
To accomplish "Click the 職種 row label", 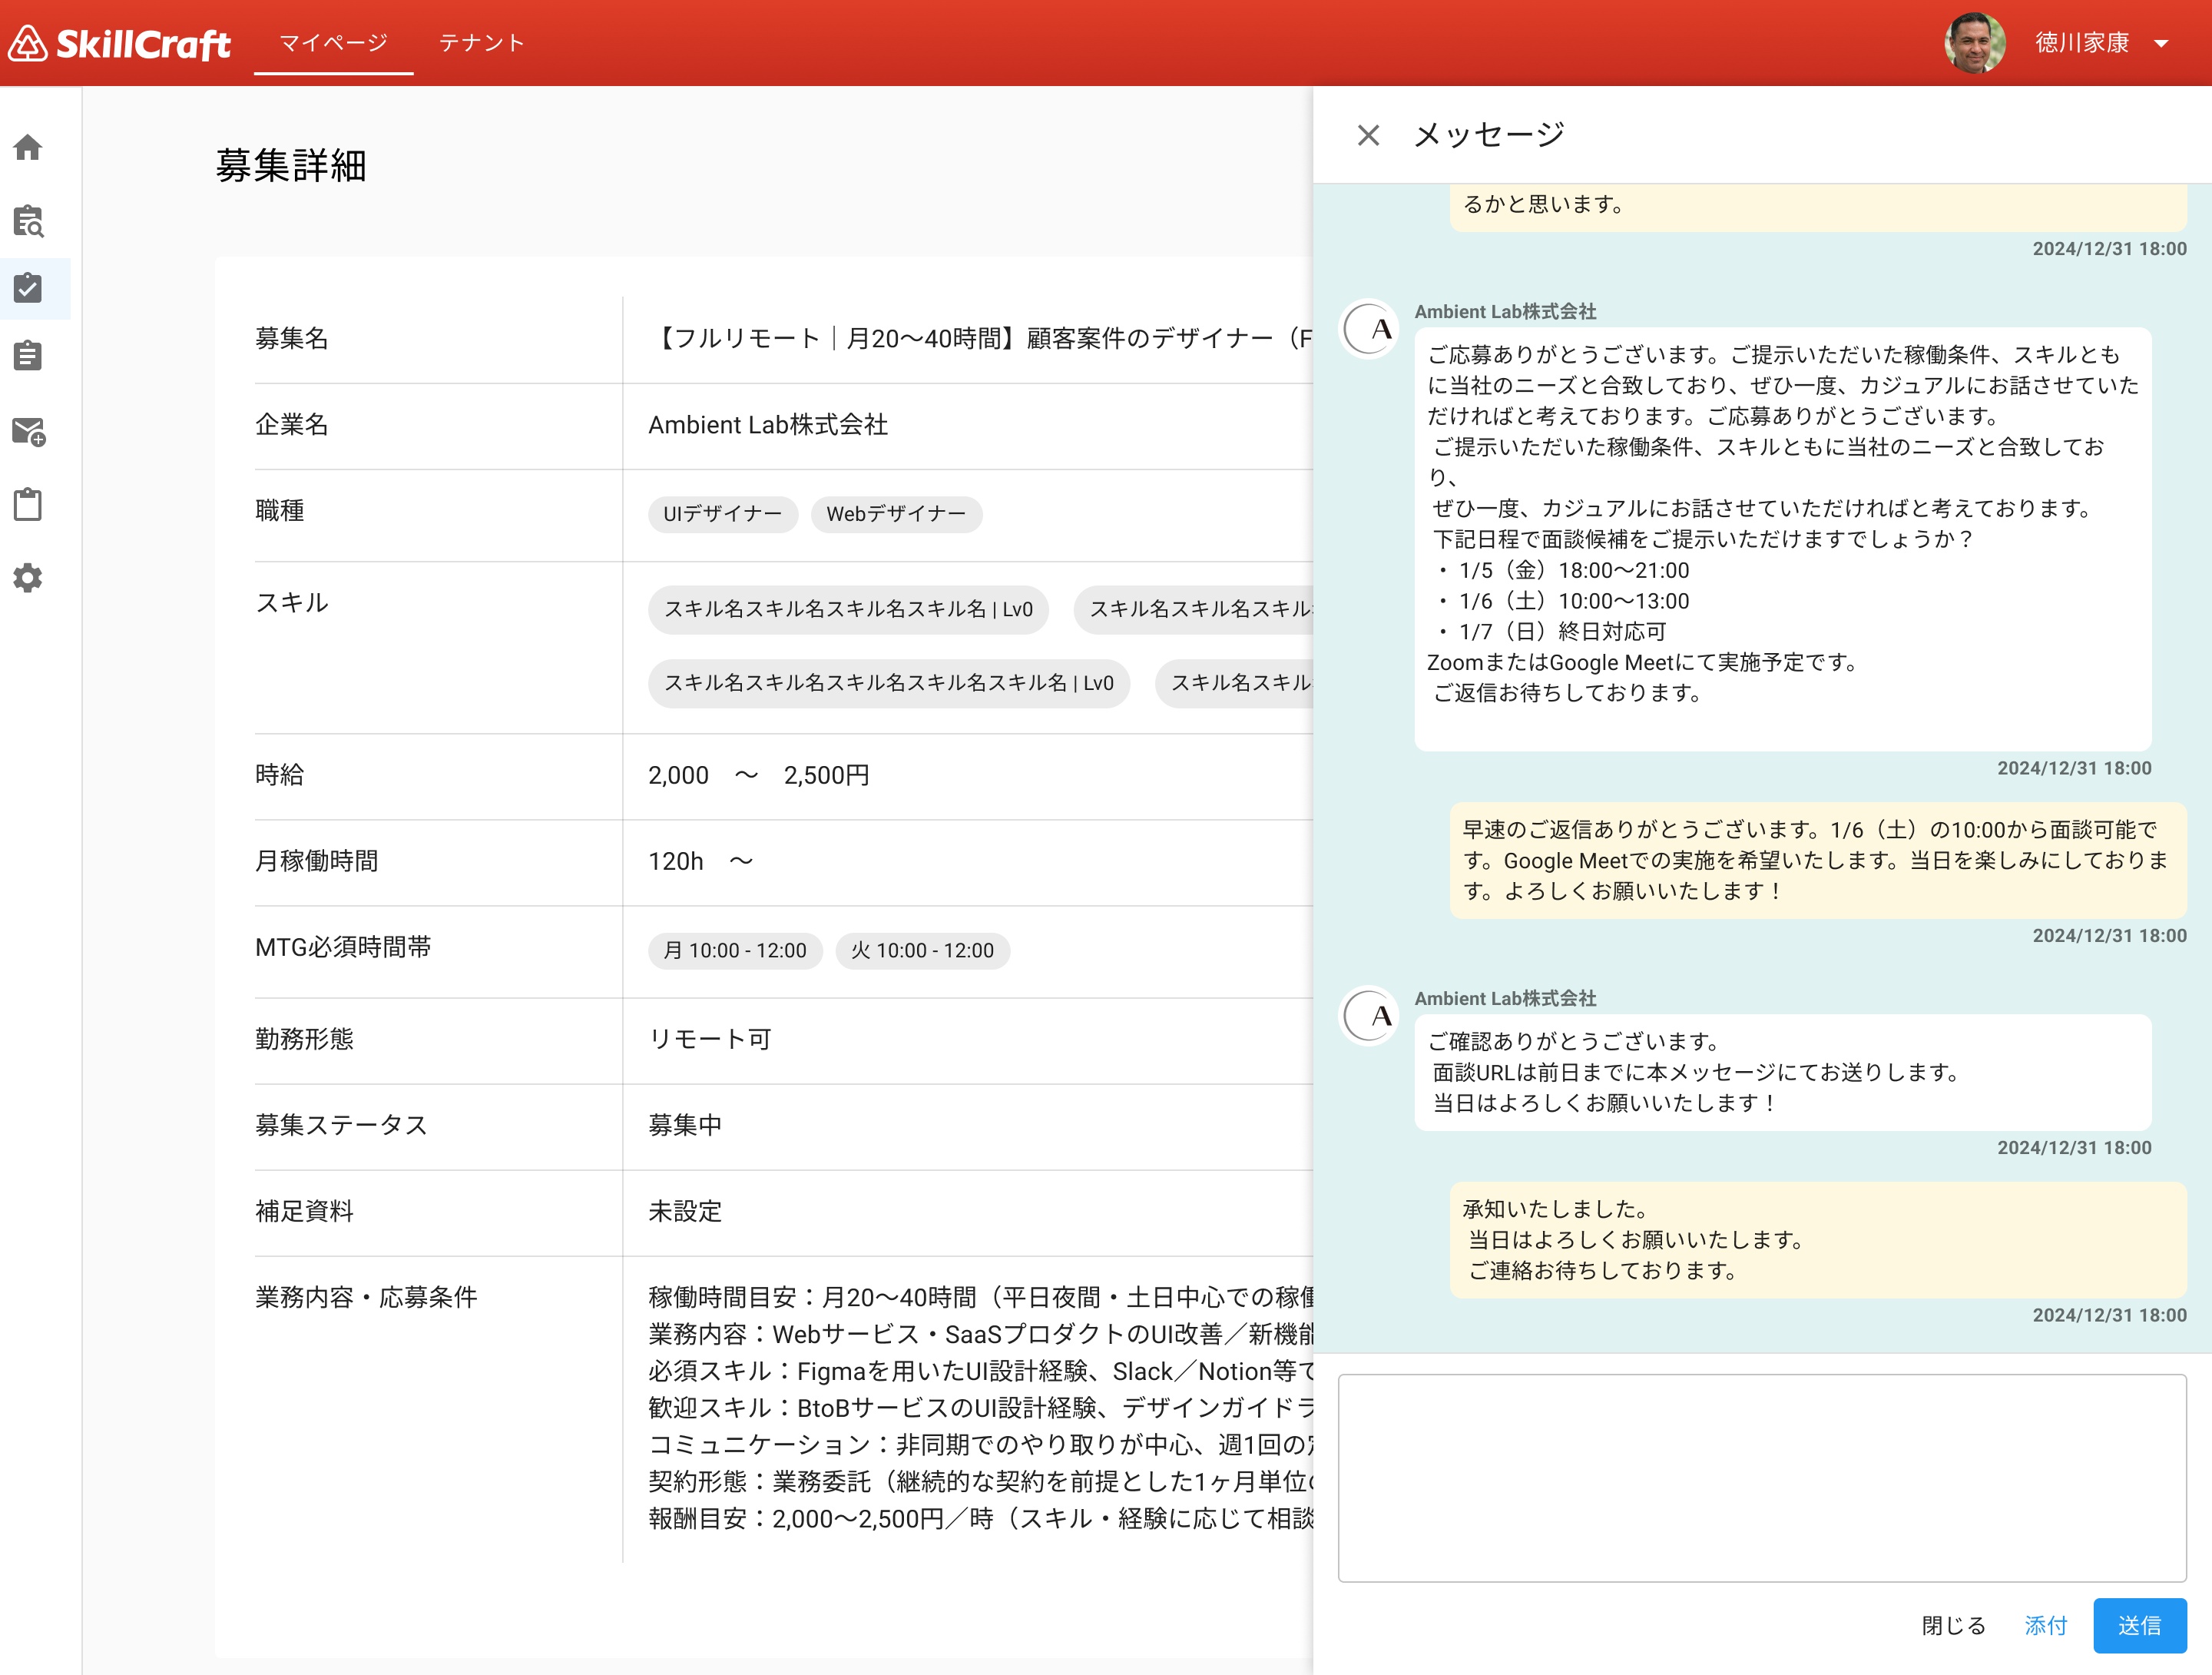I will point(280,511).
